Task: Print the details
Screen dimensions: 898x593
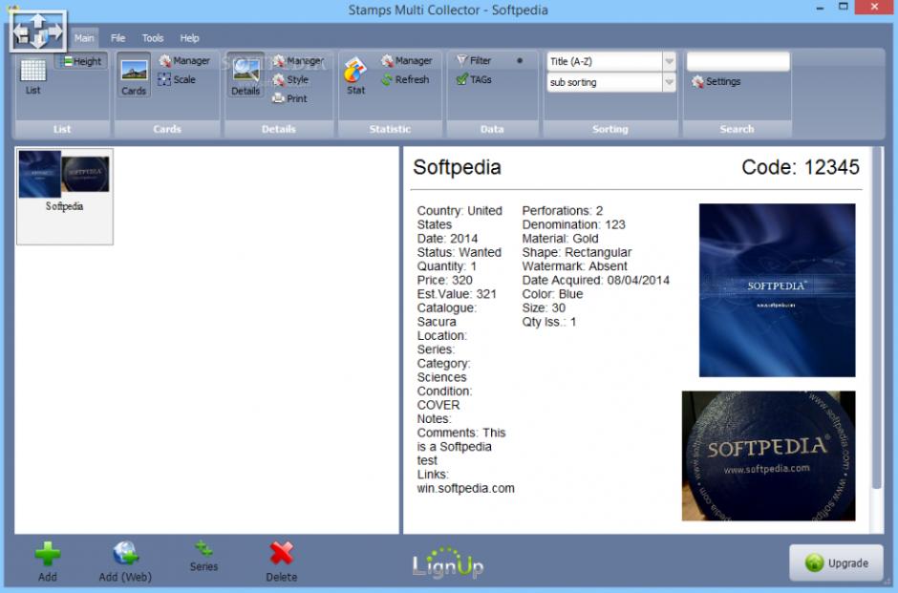Action: [289, 98]
